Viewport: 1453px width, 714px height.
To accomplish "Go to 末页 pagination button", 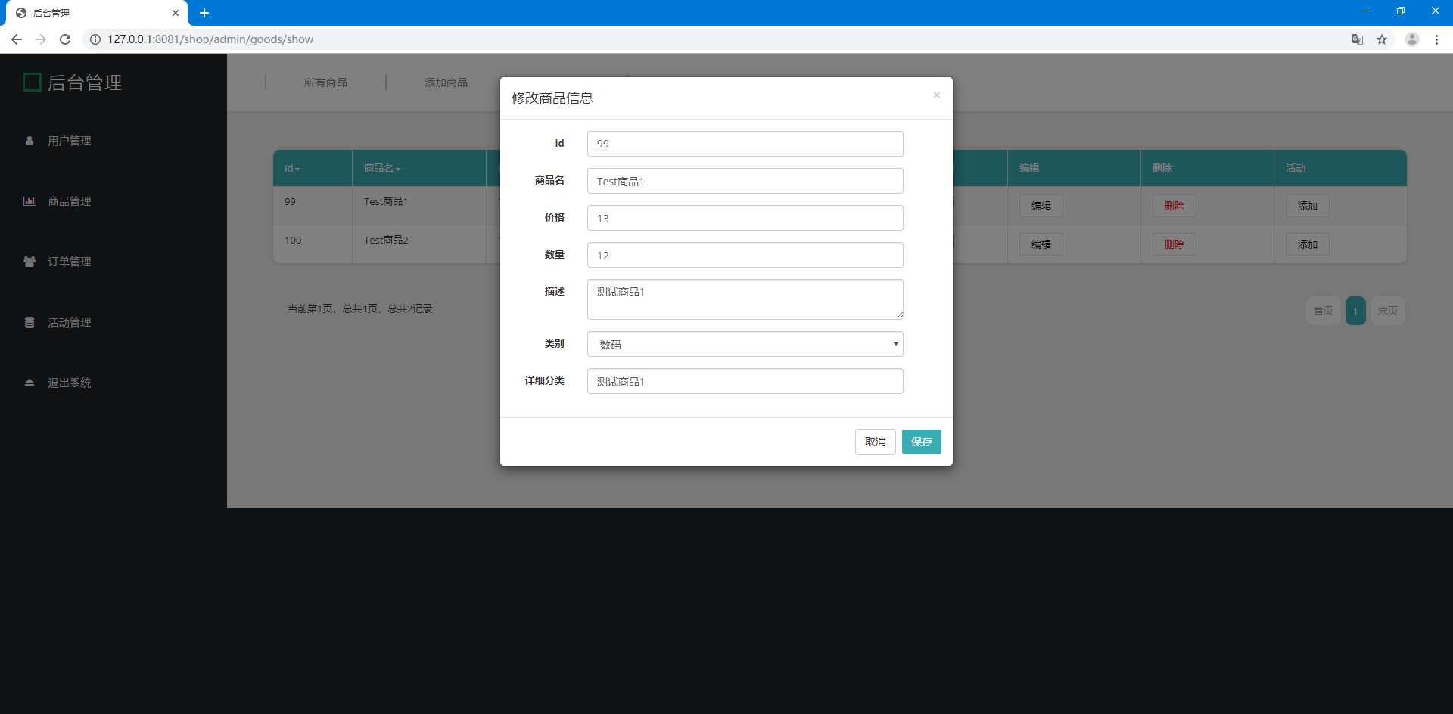I will pyautogui.click(x=1388, y=311).
